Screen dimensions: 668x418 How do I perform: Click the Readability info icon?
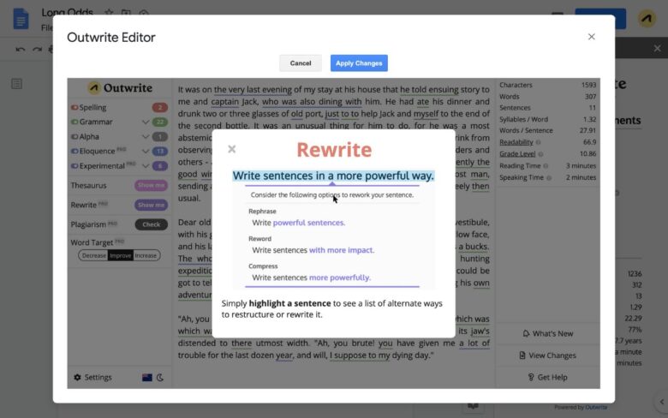point(539,142)
